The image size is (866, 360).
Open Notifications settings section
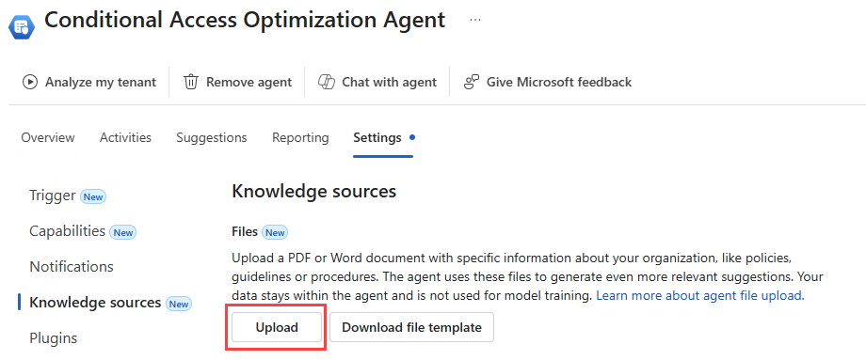[72, 267]
